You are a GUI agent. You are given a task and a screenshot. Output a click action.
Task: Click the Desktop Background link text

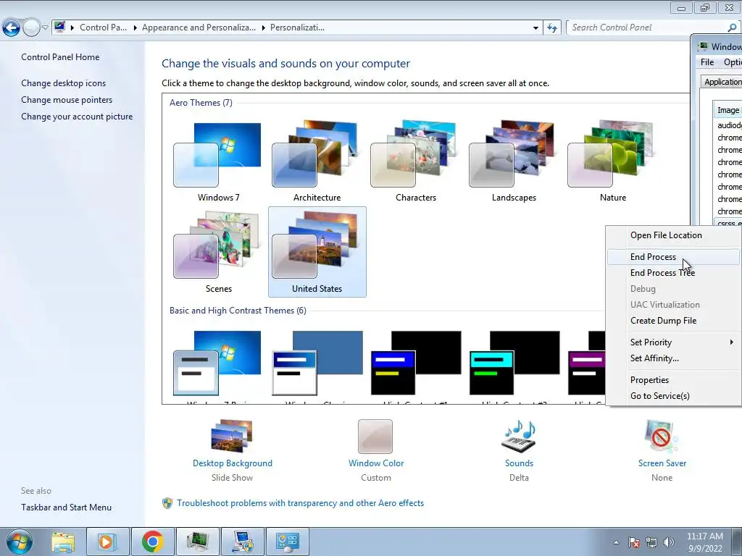(233, 463)
